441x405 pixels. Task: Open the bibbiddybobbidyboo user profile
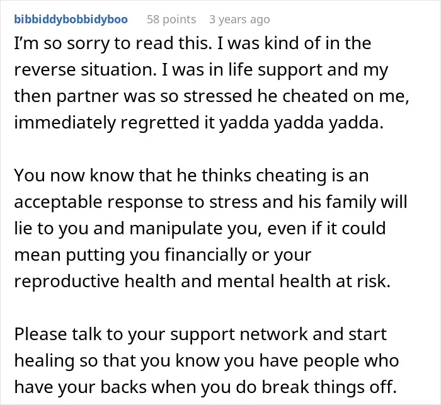pos(71,20)
